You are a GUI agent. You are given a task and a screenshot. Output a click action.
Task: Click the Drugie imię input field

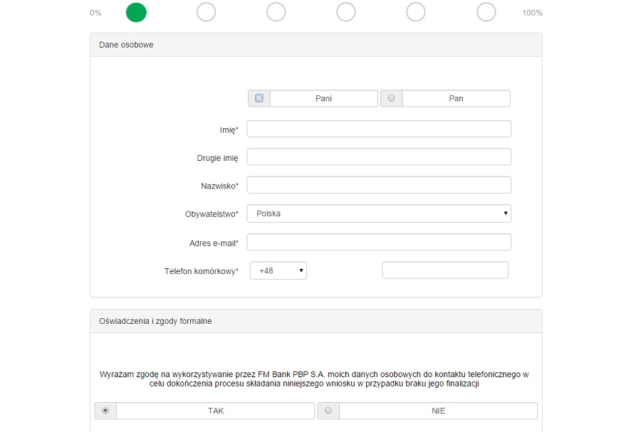pos(379,157)
